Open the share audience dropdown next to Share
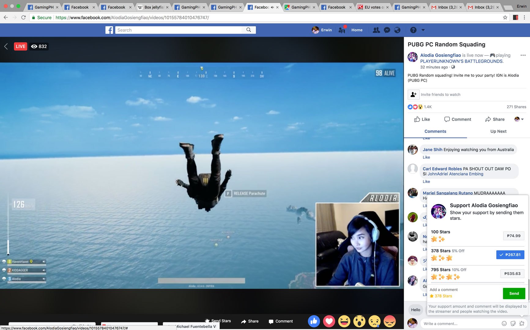Image resolution: width=530 pixels, height=330 pixels. (519, 119)
